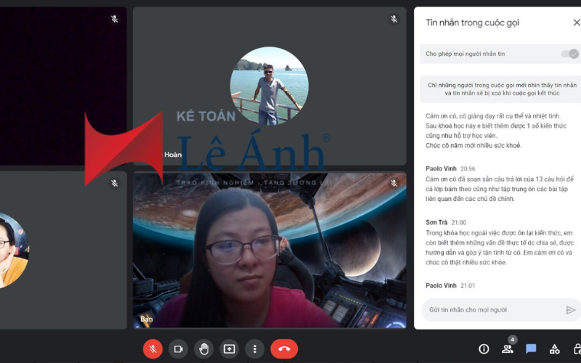End the call with red hang-up button
This screenshot has width=581, height=363.
[284, 349]
